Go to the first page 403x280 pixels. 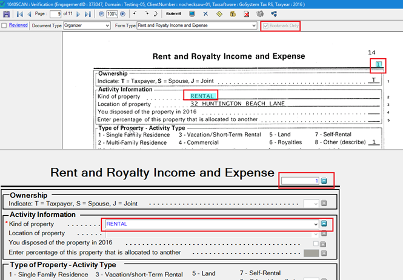(19, 13)
